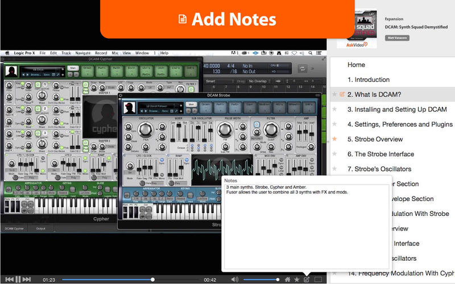Click the star favorite icon in the player bar
The image size is (455, 284).
pos(297,279)
